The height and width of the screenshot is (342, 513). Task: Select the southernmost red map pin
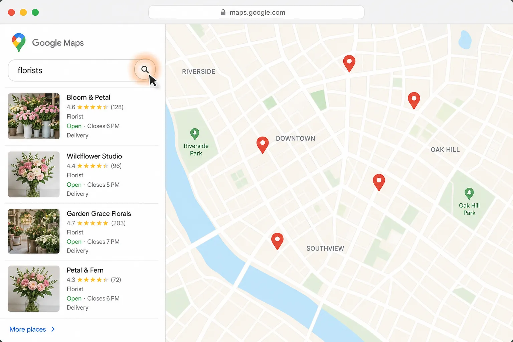pos(277,241)
